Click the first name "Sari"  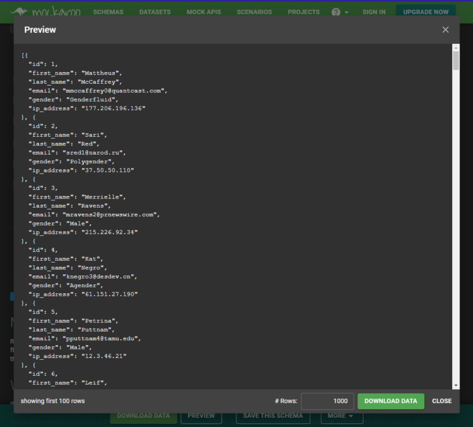(x=92, y=135)
